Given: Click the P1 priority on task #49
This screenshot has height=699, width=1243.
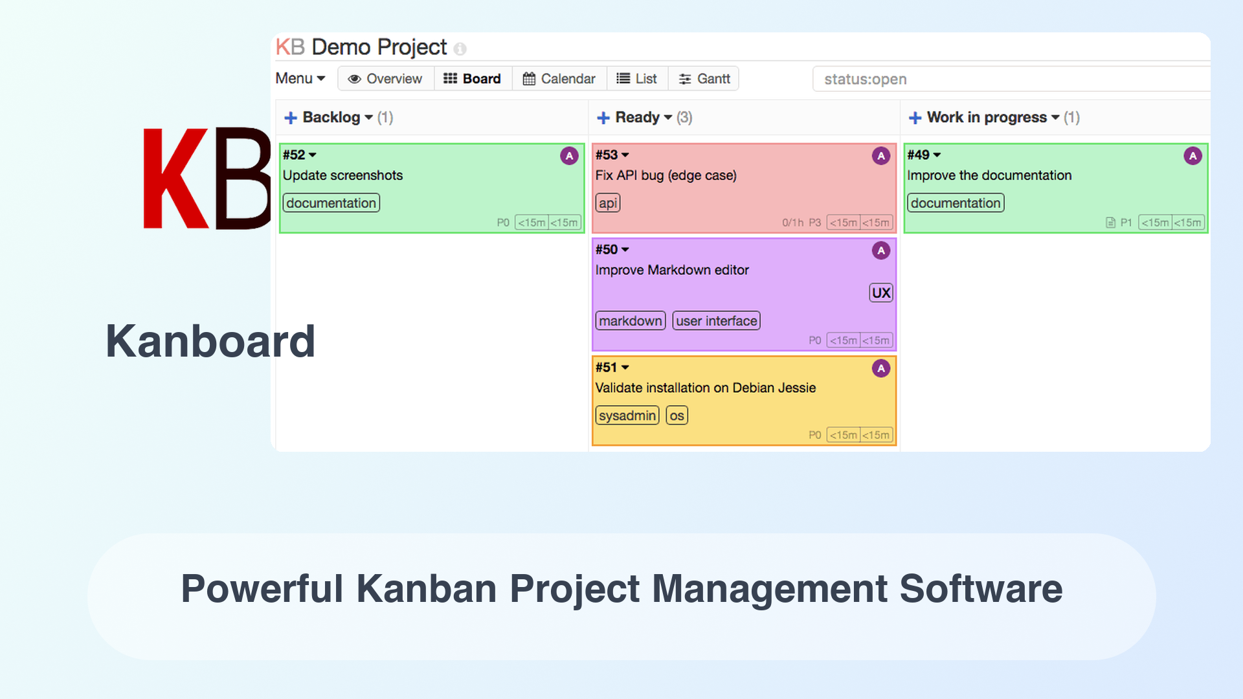Looking at the screenshot, I should pos(1126,223).
